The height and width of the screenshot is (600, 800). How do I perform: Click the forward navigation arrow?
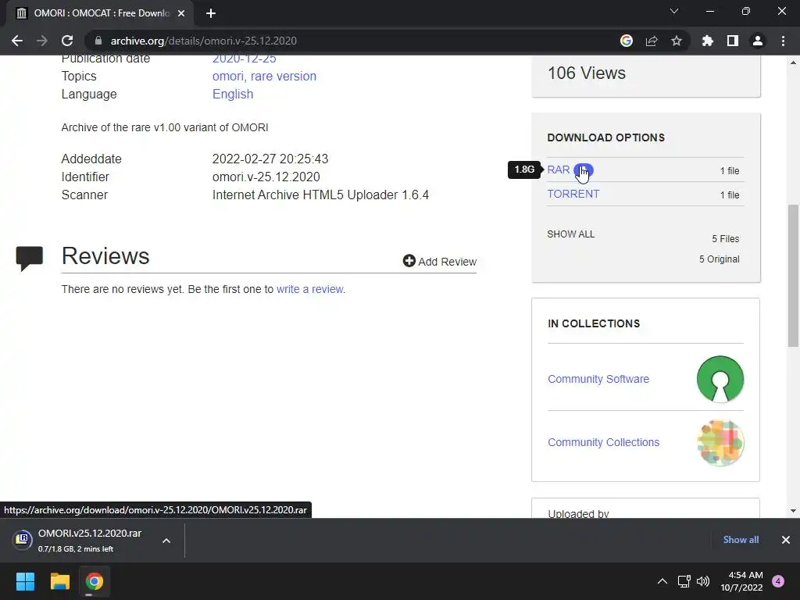(x=42, y=41)
